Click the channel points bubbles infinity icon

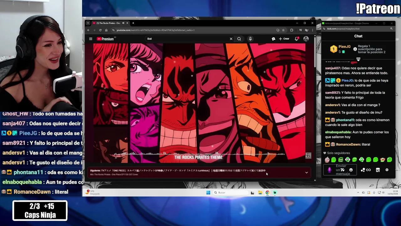(x=366, y=170)
